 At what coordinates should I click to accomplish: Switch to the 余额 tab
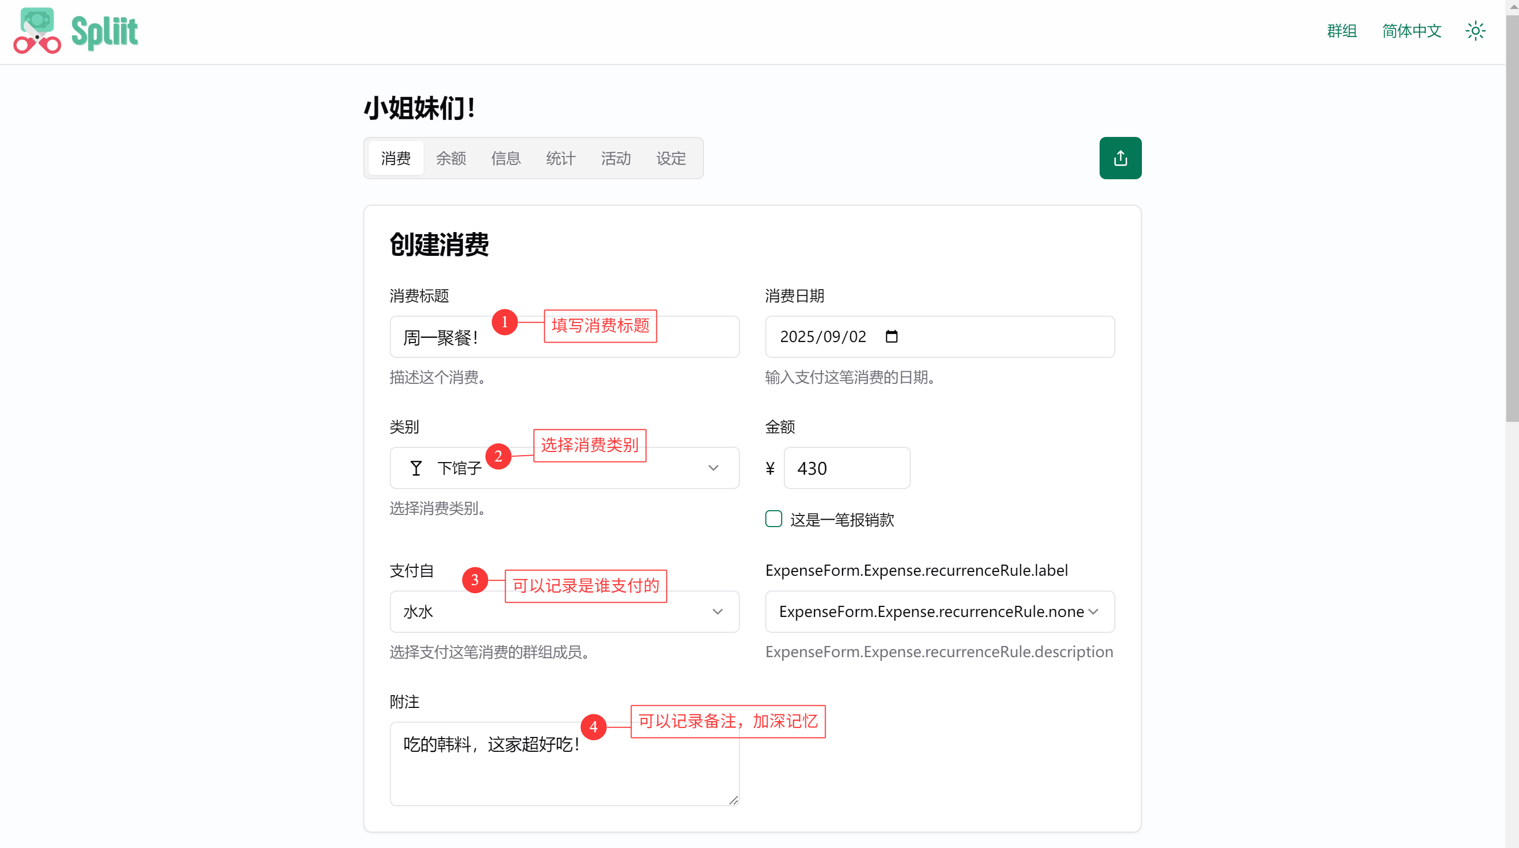(x=451, y=158)
